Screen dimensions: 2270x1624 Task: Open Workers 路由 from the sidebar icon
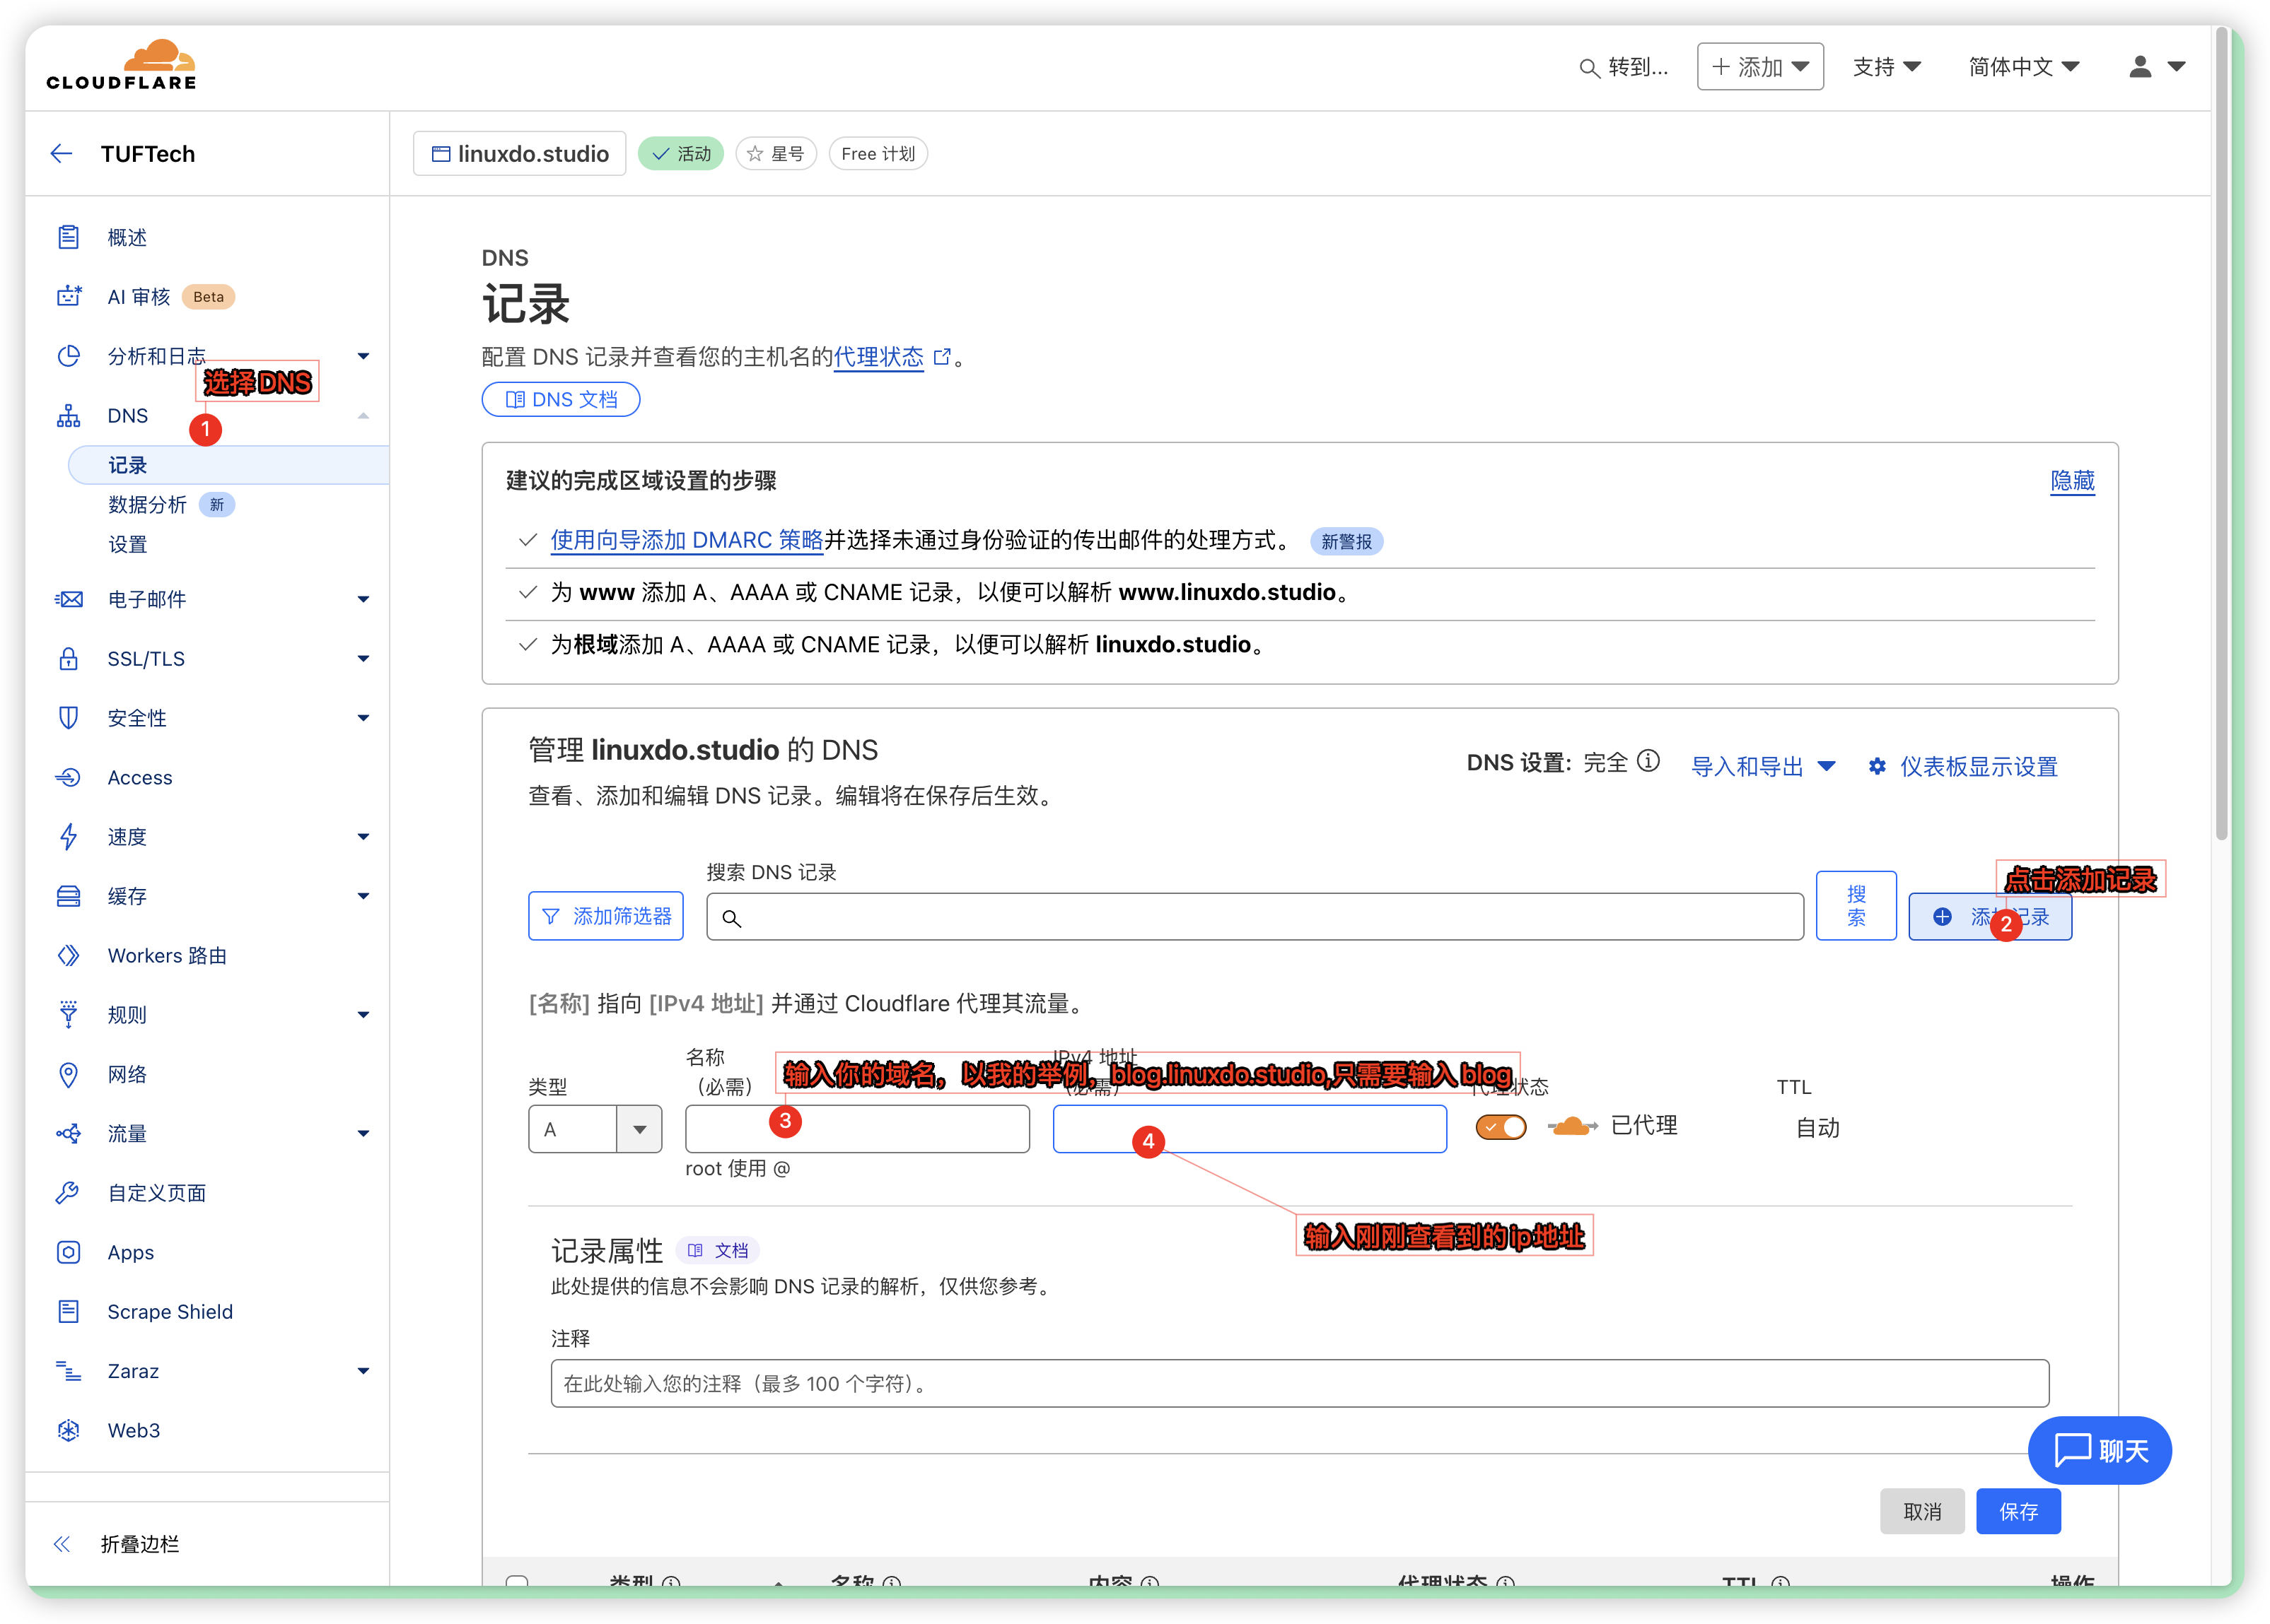pos(68,955)
